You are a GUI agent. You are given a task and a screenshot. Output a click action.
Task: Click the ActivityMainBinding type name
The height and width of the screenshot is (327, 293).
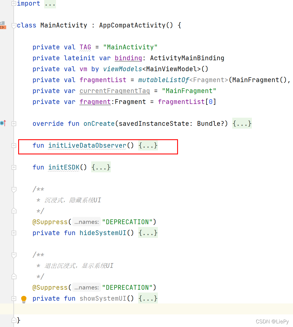(187, 58)
